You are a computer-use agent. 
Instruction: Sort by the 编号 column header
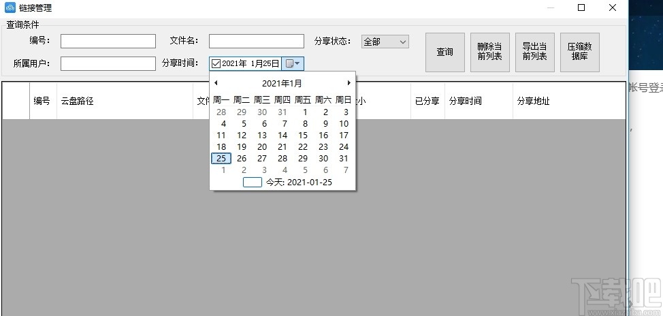point(43,101)
